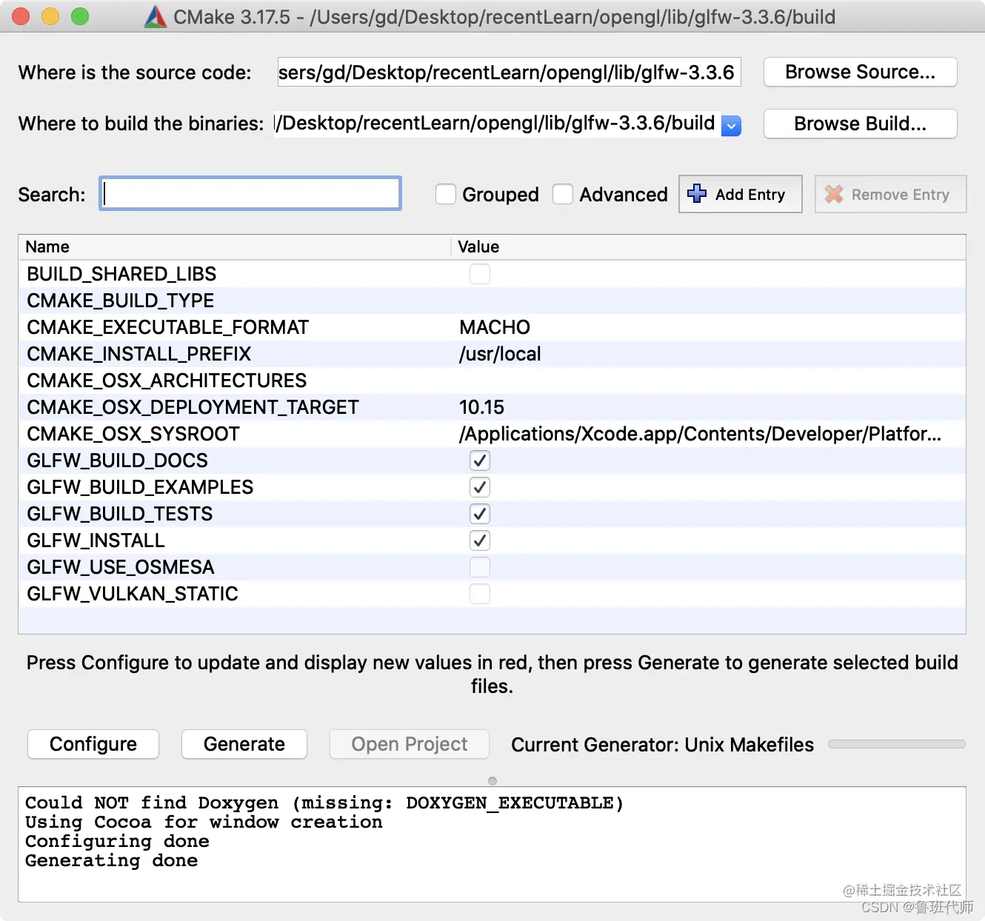Select the GLFW_INSTALL entry name
This screenshot has width=985, height=921.
(x=96, y=540)
